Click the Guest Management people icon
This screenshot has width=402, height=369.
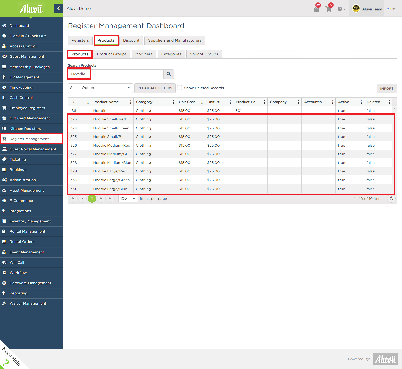[x=4, y=56]
